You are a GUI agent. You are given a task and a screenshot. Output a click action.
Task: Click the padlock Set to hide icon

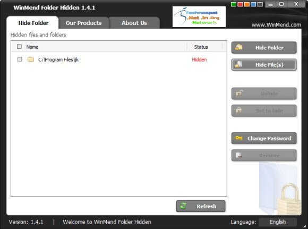click(239, 110)
